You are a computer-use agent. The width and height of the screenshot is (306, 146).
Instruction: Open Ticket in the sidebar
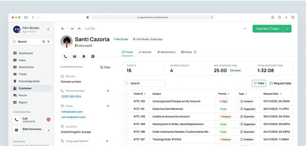click(x=31, y=74)
